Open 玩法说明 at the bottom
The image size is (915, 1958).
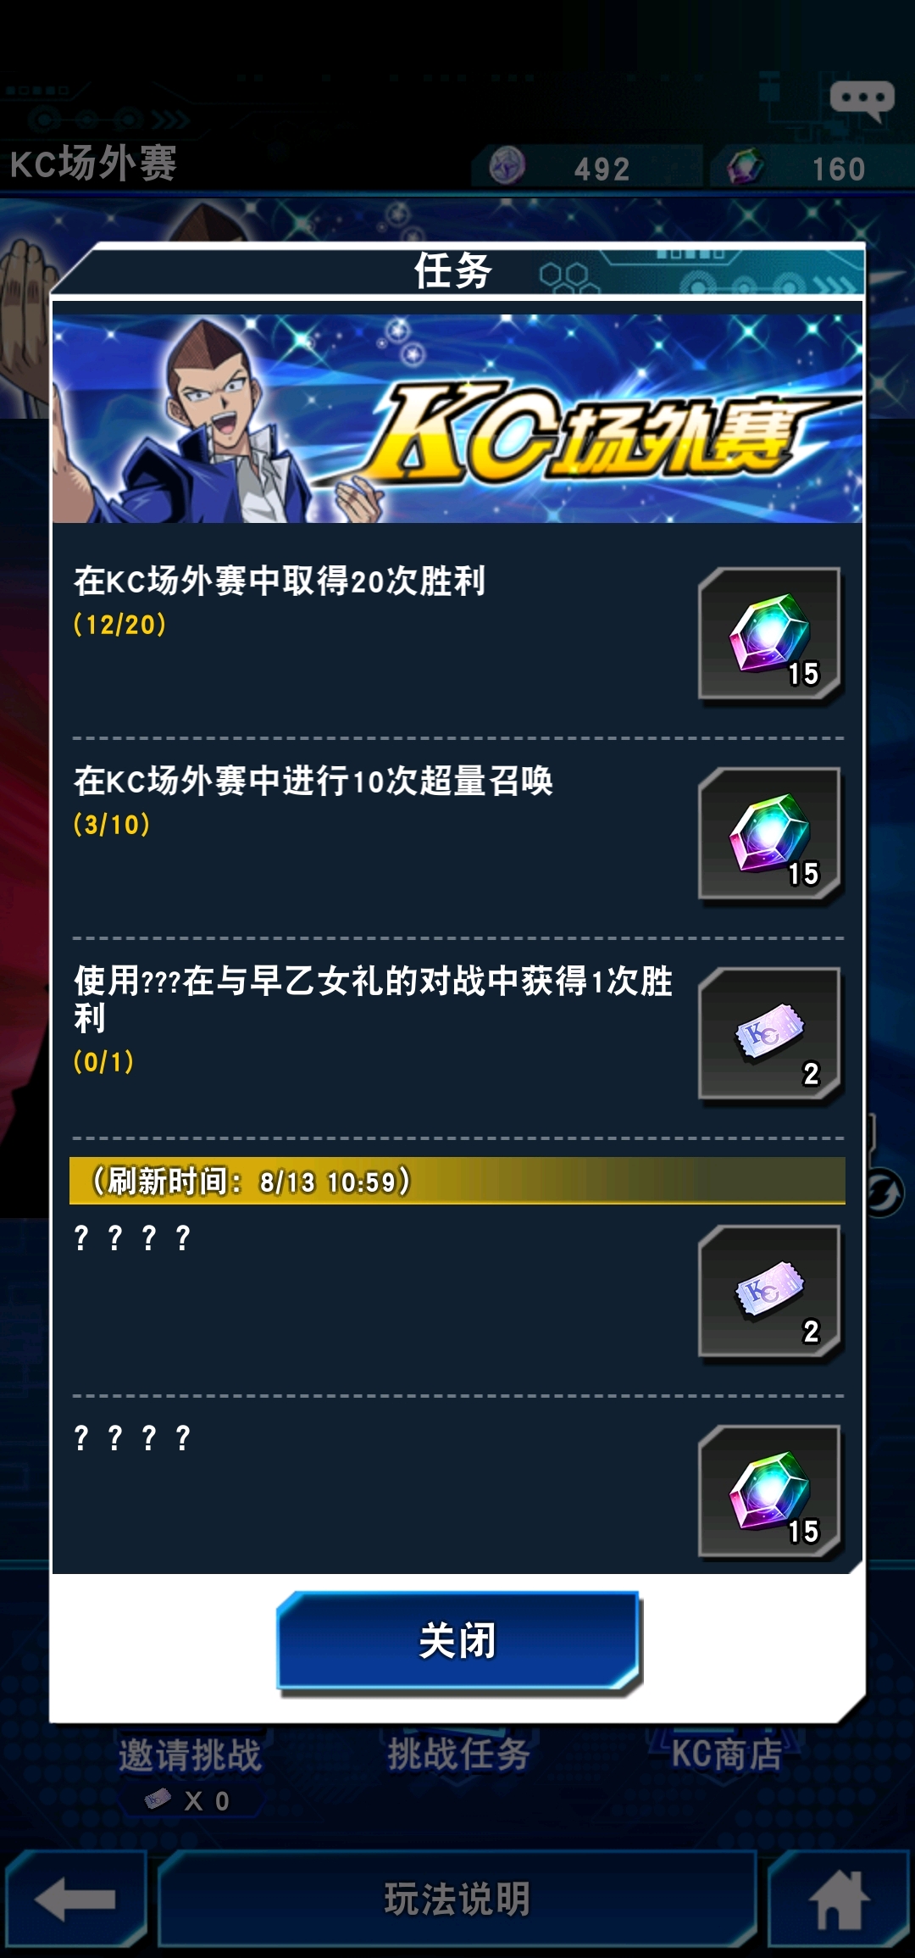[457, 1899]
